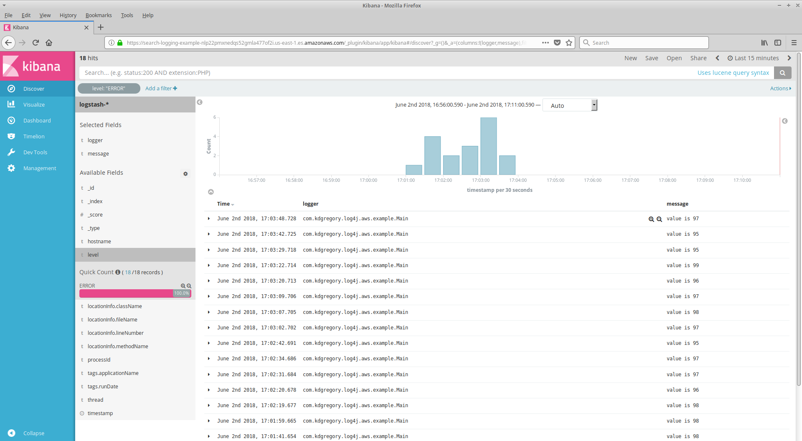Image resolution: width=802 pixels, height=441 pixels.
Task: Open Dev Tools wrench icon
Action: (11, 152)
